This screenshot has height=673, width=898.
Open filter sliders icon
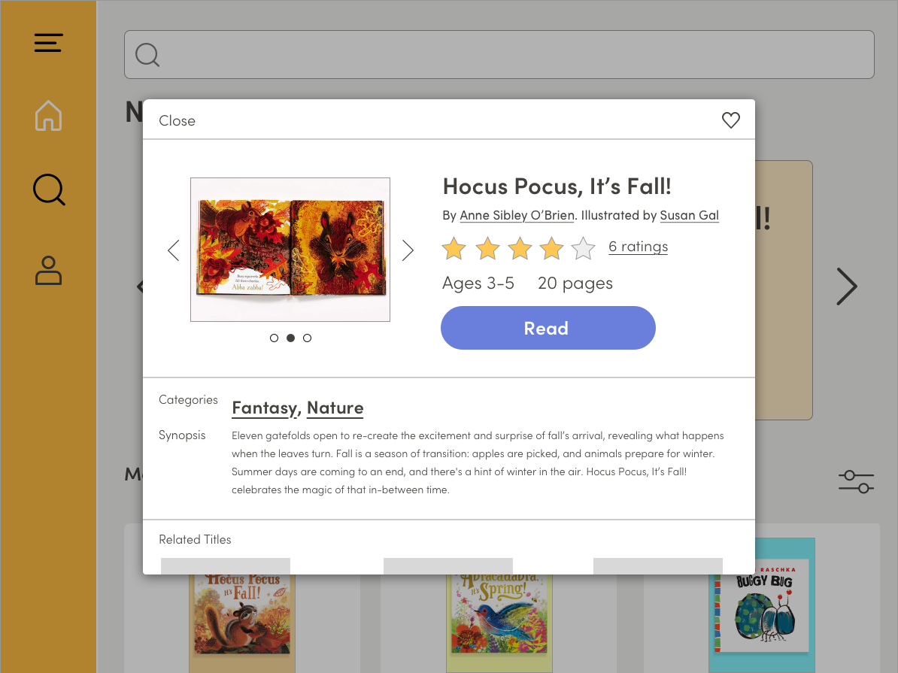pos(856,482)
